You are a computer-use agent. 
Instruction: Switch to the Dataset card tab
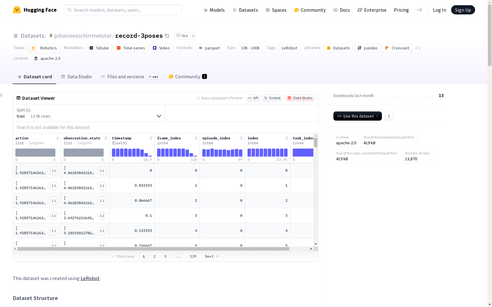(x=34, y=77)
